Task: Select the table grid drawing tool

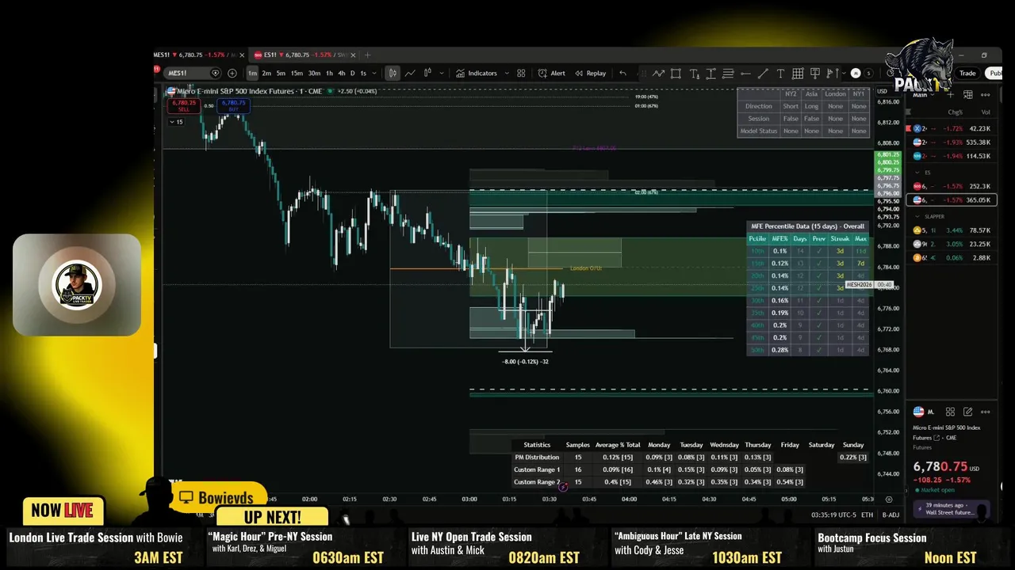Action: (x=798, y=73)
